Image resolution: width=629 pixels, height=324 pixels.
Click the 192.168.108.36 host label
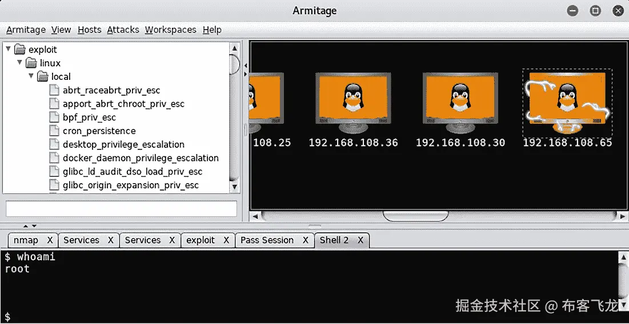353,143
